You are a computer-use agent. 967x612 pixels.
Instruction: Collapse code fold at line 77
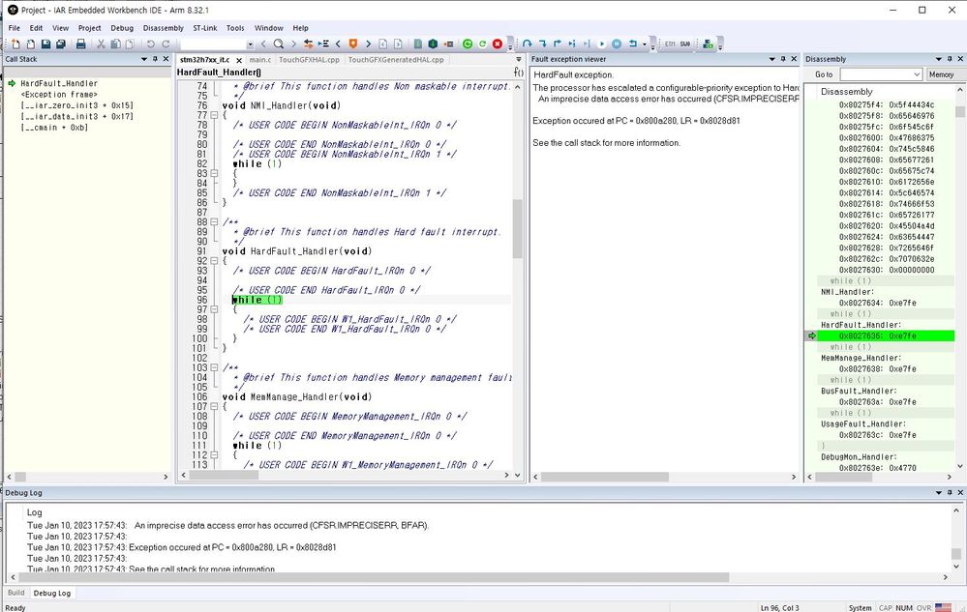[x=214, y=115]
